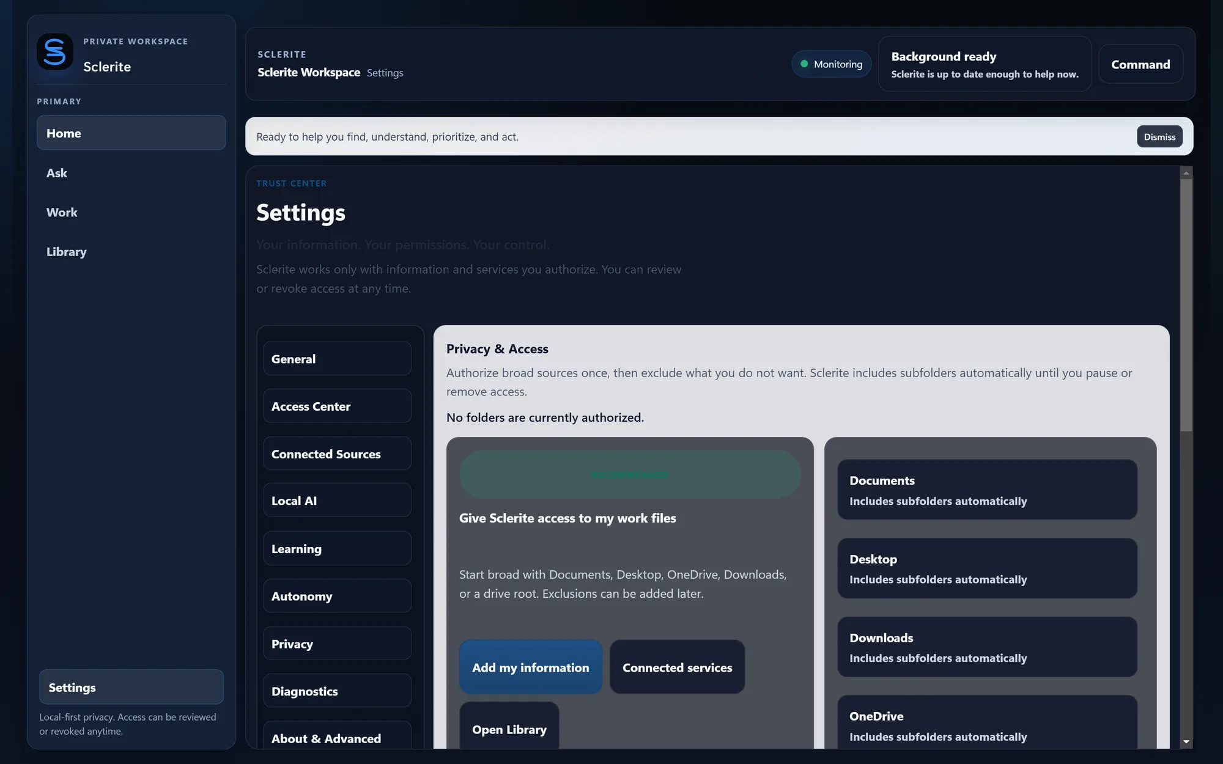Screen dimensions: 1223x764
Task: Click the TRUST CENTER label
Action: coord(292,183)
